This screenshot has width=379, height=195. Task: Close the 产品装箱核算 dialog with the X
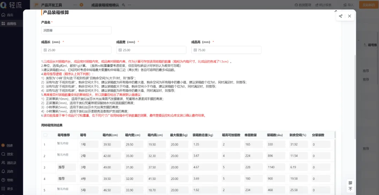tap(350, 16)
